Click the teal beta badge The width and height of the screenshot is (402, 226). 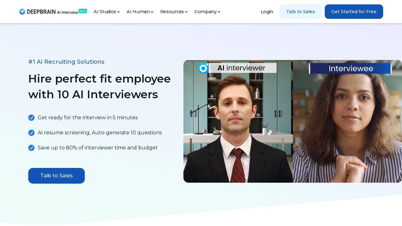[x=83, y=11]
